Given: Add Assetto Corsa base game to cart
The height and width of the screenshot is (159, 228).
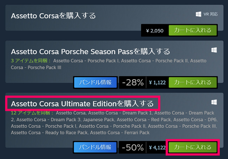Looking at the screenshot, I should (x=193, y=30).
